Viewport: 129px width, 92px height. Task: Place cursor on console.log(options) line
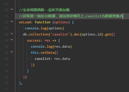(44, 28)
